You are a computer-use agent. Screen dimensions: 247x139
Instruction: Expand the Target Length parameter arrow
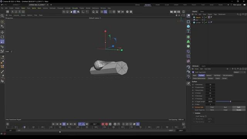(195, 102)
